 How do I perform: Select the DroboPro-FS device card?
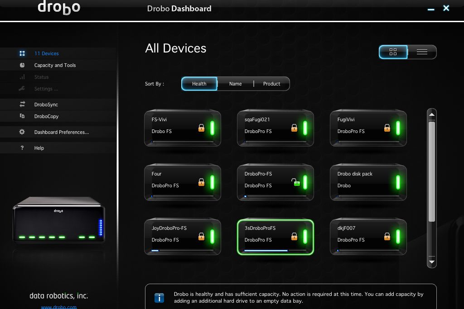pyautogui.click(x=275, y=183)
